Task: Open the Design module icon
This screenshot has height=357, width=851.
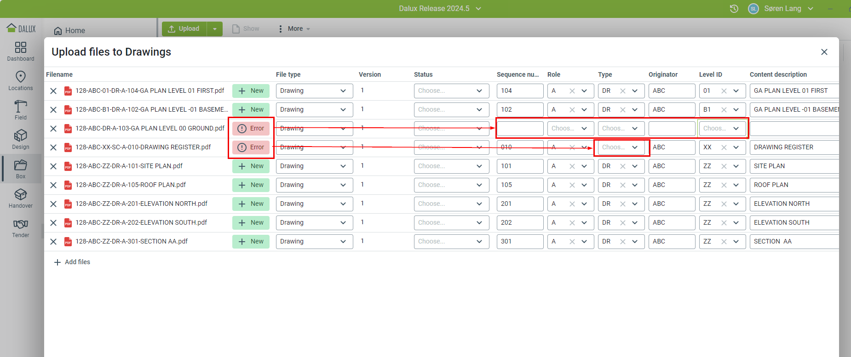Action: (21, 139)
